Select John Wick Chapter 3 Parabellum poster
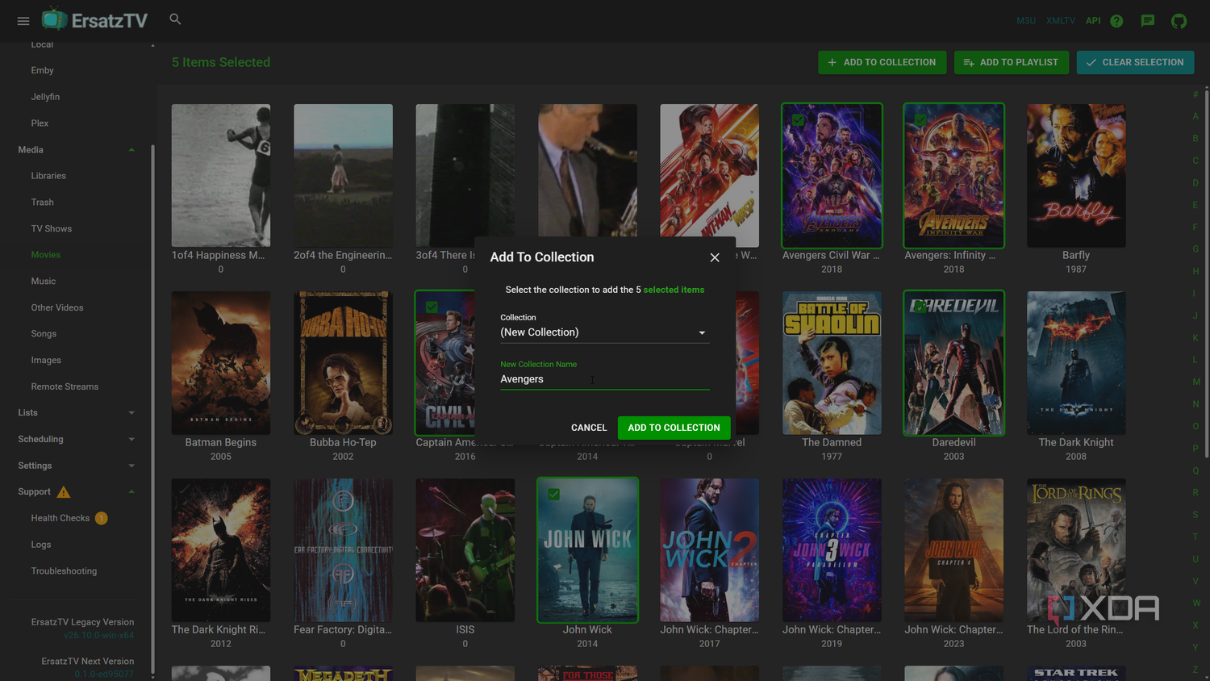Image resolution: width=1210 pixels, height=681 pixels. [x=832, y=550]
